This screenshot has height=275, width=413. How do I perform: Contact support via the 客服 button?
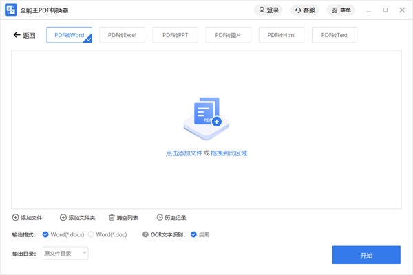[305, 10]
